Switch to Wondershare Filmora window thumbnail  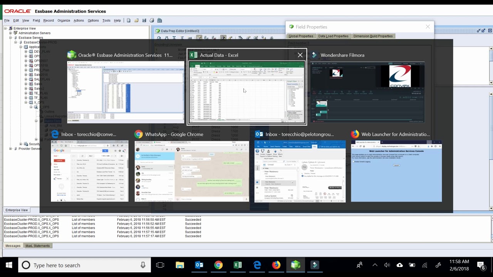tap(367, 92)
